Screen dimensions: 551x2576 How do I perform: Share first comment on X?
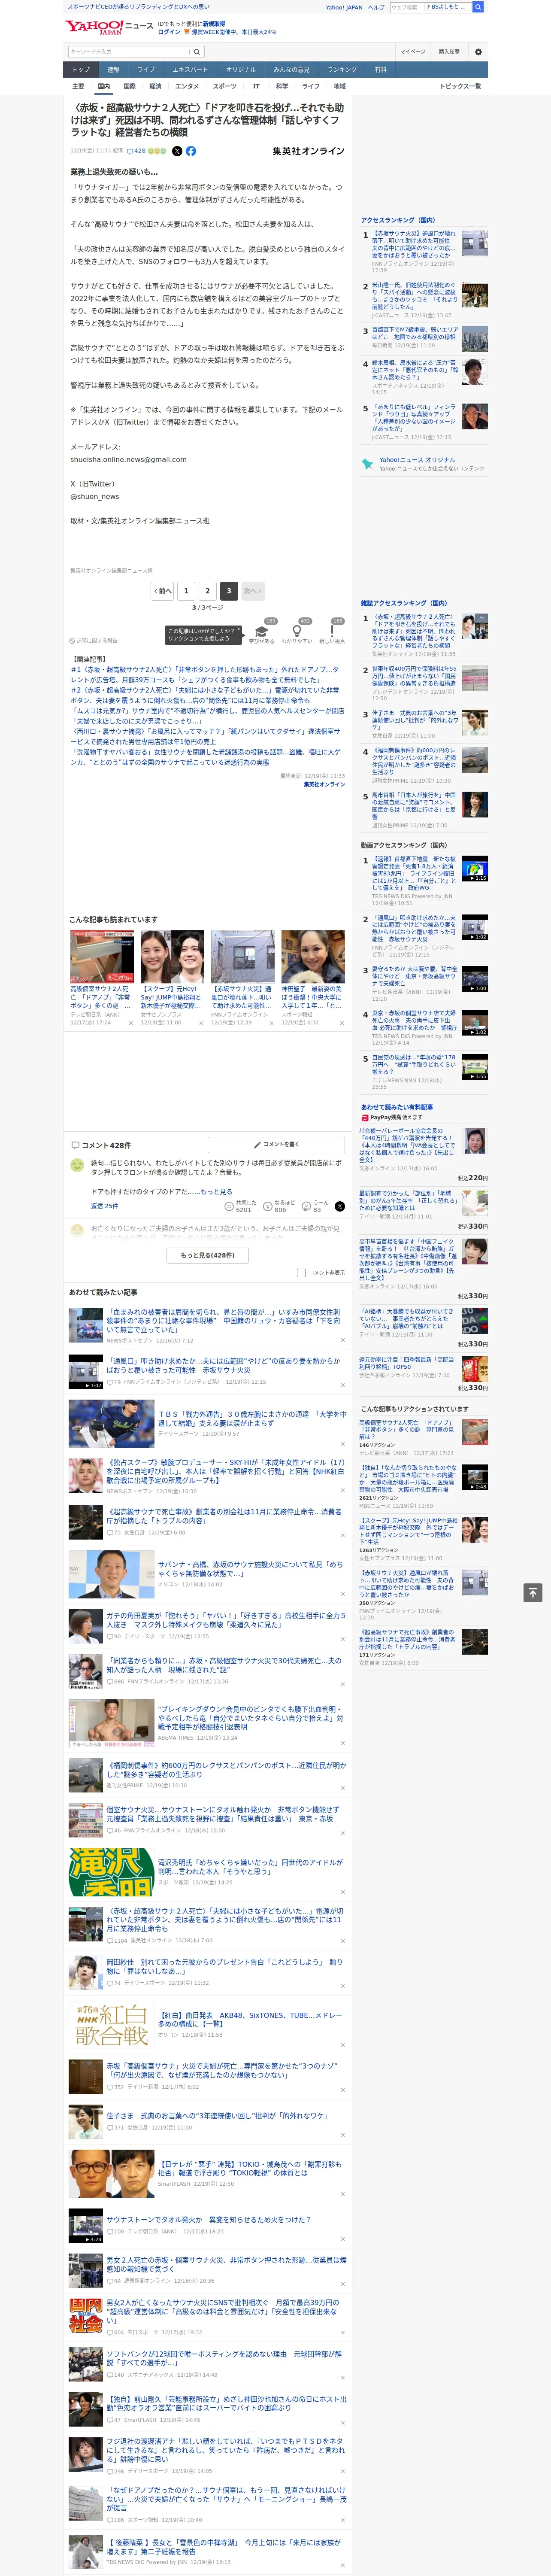339,1206
